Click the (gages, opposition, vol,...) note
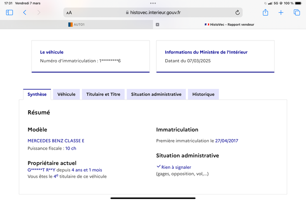Viewport: 306px width, 201px height. coord(182,174)
